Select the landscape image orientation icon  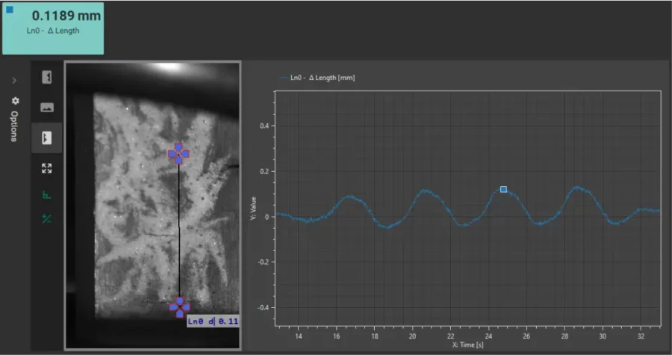(47, 107)
